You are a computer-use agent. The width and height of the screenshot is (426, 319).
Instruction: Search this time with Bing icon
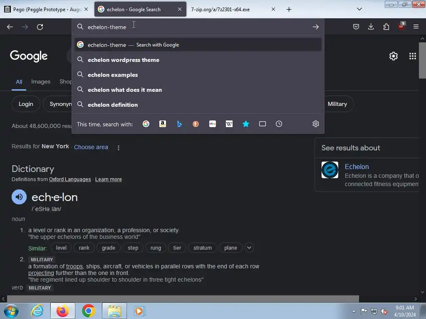[x=179, y=124]
